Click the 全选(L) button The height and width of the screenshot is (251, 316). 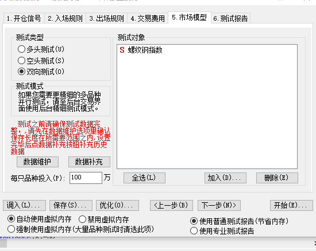[144, 178]
